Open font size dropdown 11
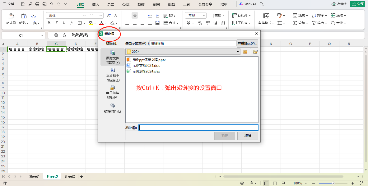The image size is (368, 186). pos(101,16)
